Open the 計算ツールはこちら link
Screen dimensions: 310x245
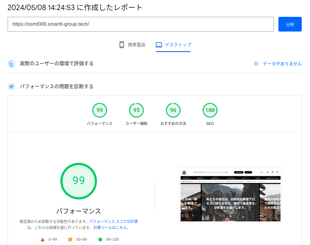(111, 228)
